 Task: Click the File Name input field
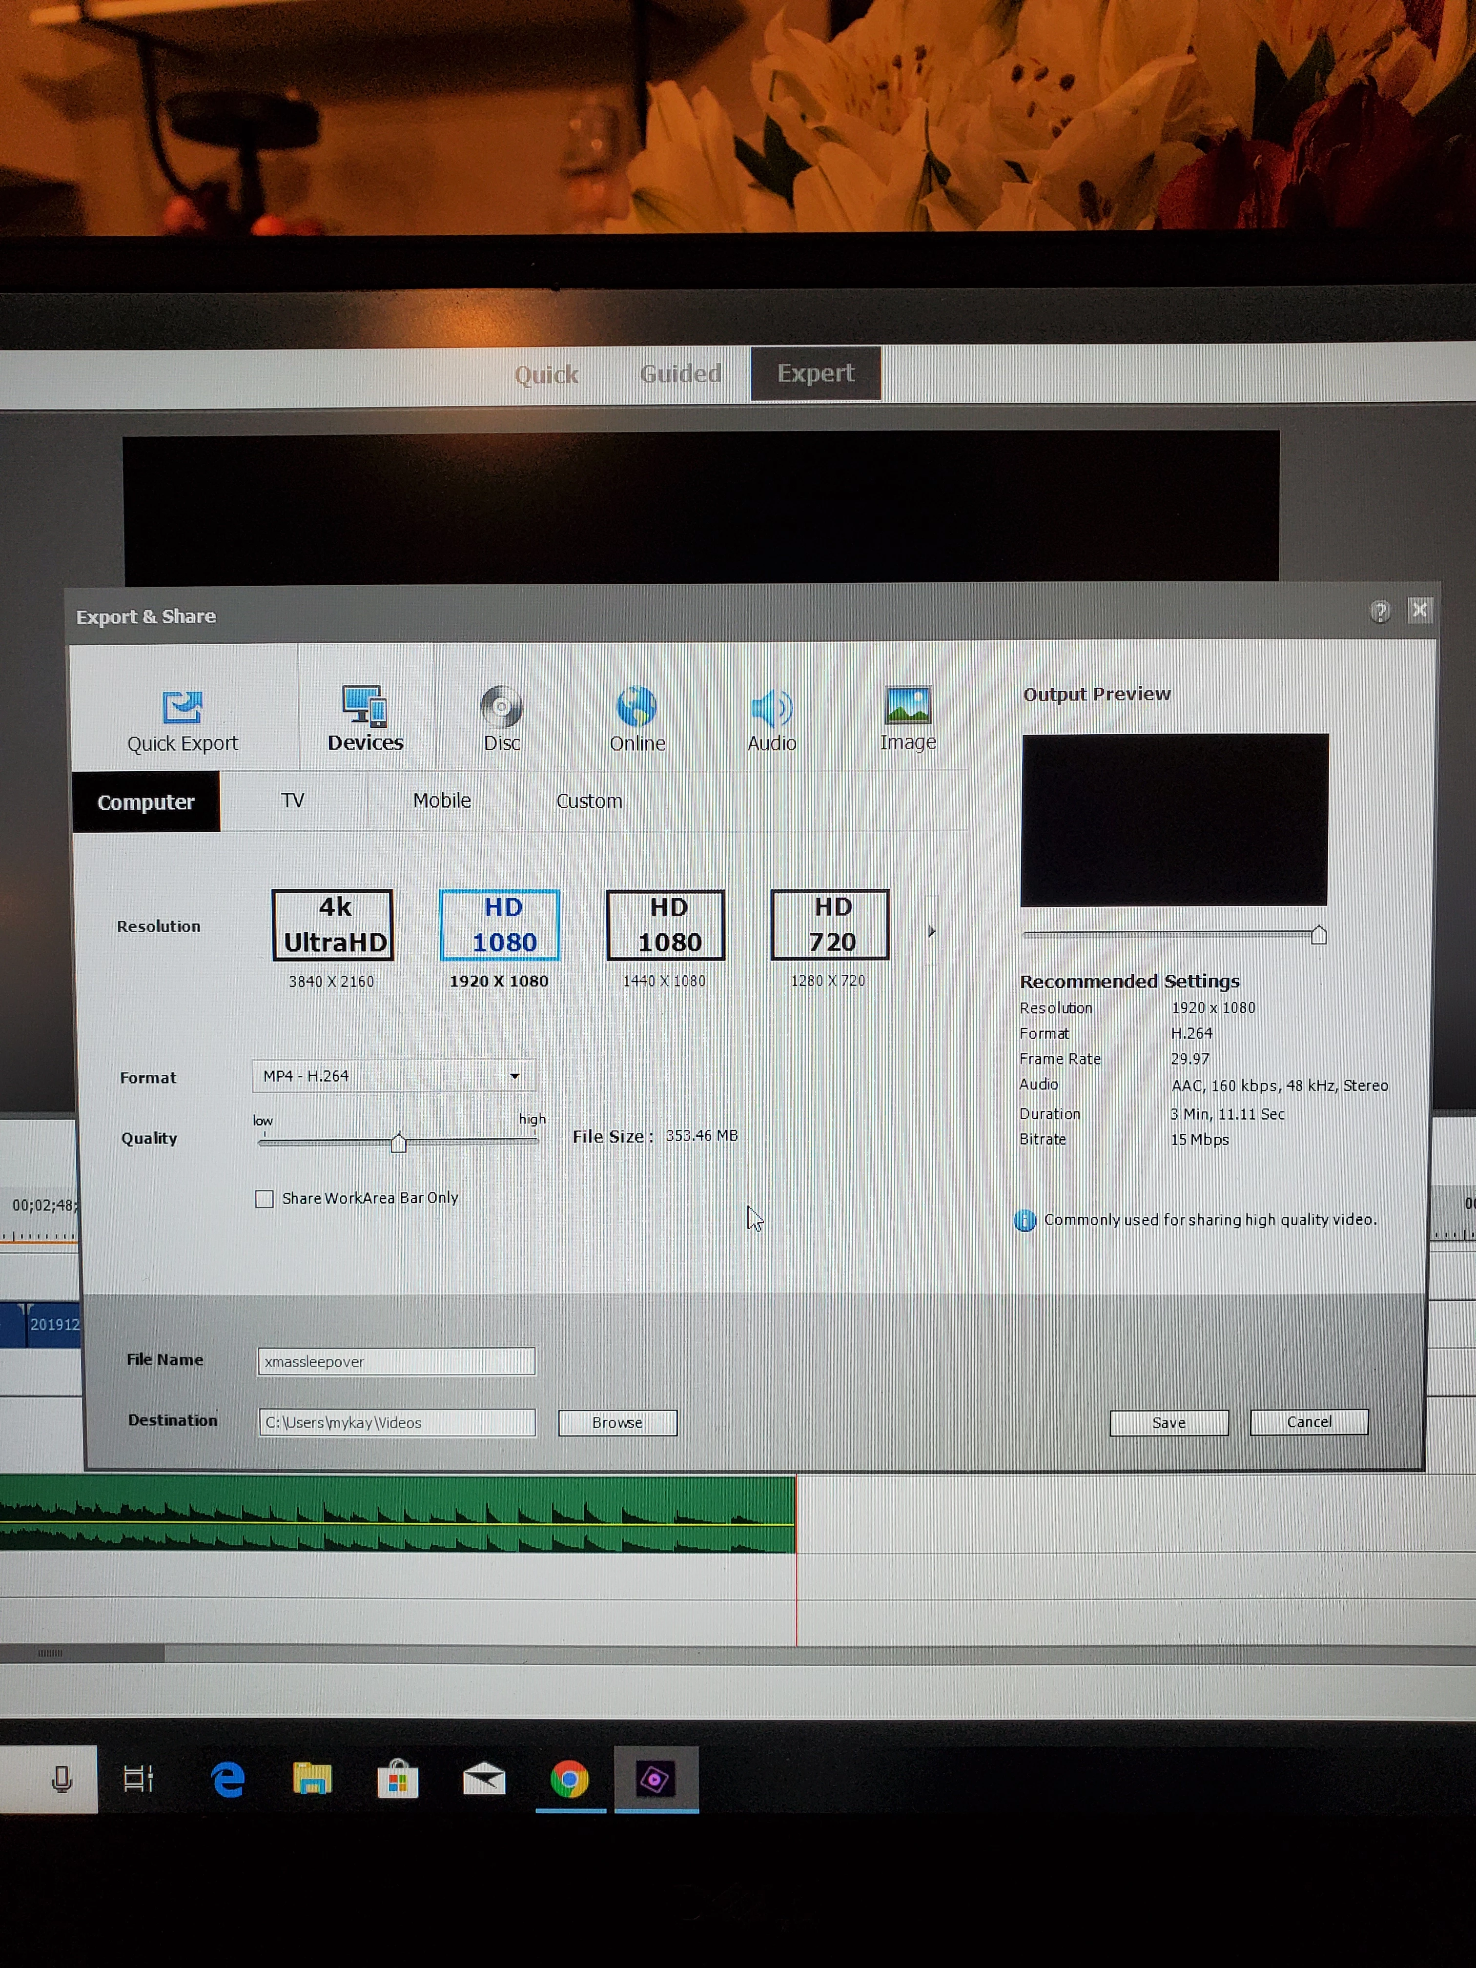[397, 1361]
